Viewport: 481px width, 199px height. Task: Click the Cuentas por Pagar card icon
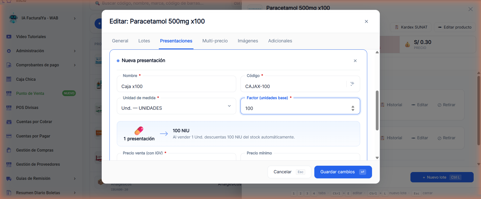click(9, 136)
